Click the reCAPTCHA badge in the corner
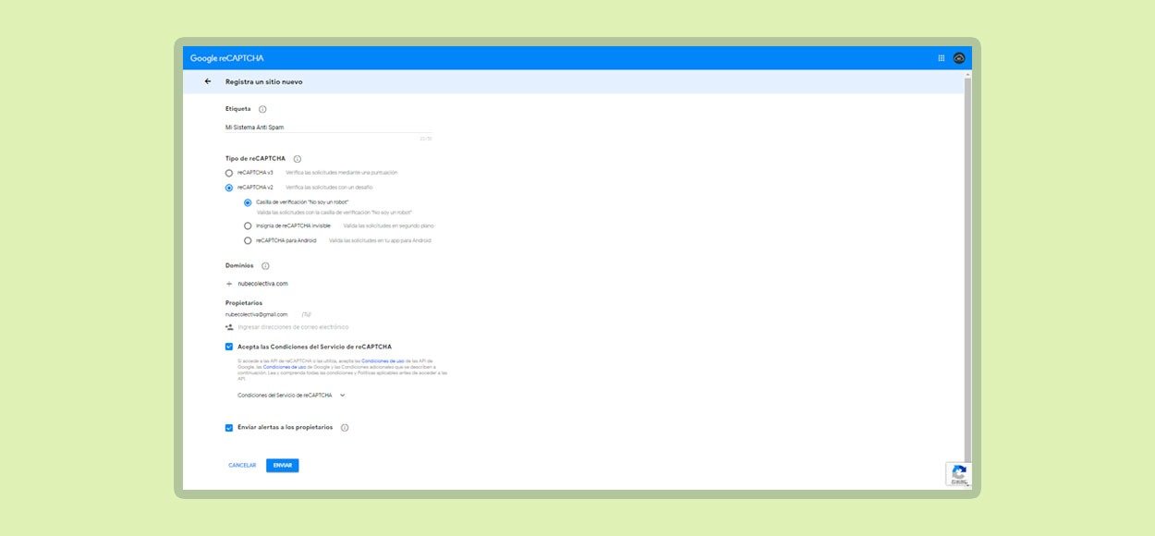Screen dimensions: 1155x536 click(x=958, y=474)
